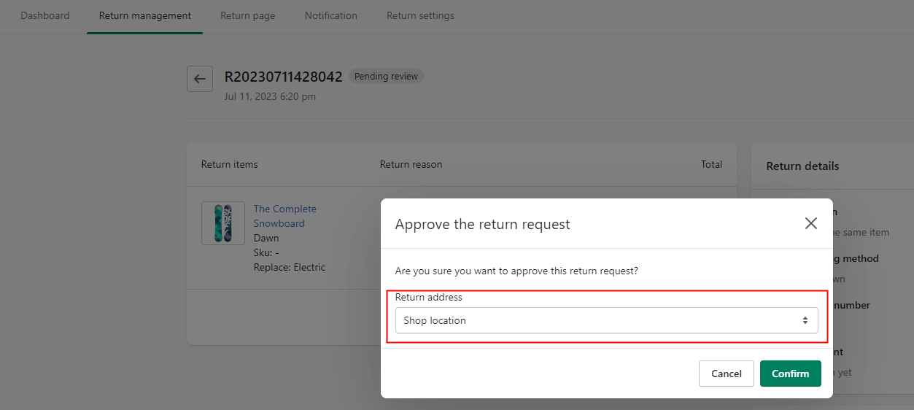Image resolution: width=914 pixels, height=410 pixels.
Task: Open the Notification tab
Action: (x=331, y=15)
